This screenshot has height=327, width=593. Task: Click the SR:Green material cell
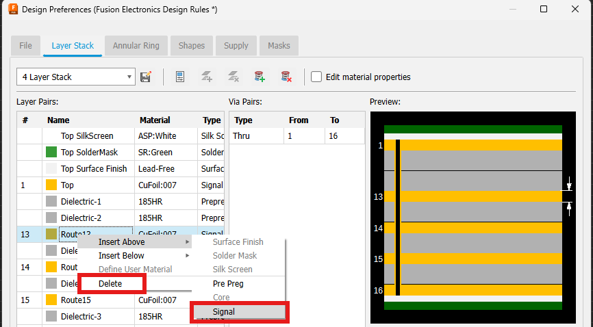166,153
